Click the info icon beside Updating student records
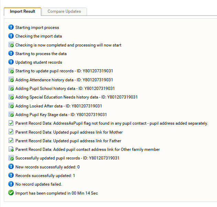This screenshot has height=207, width=217. 11,62
